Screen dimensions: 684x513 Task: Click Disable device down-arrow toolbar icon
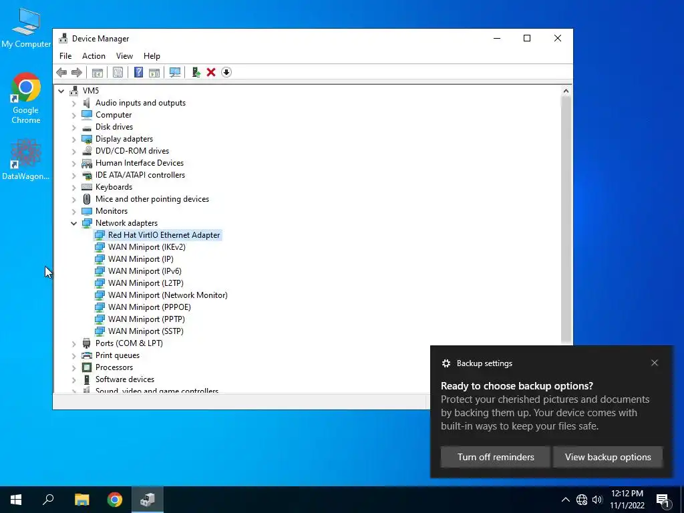pyautogui.click(x=226, y=72)
